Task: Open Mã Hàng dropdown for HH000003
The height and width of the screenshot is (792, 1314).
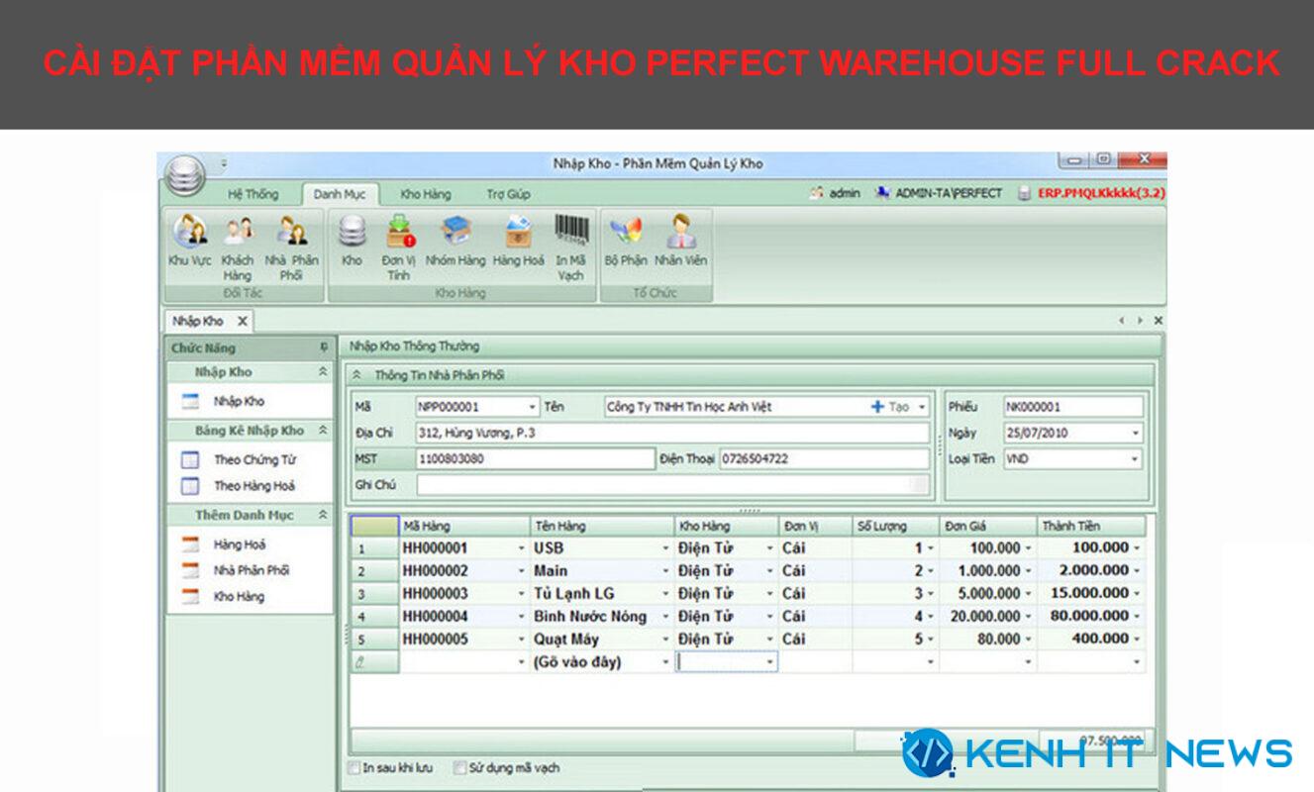Action: (522, 594)
